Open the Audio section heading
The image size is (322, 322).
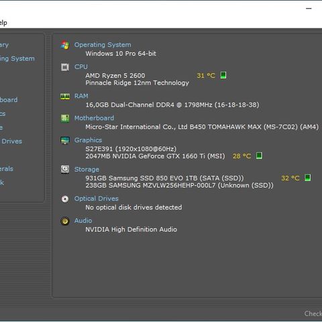pos(83,221)
